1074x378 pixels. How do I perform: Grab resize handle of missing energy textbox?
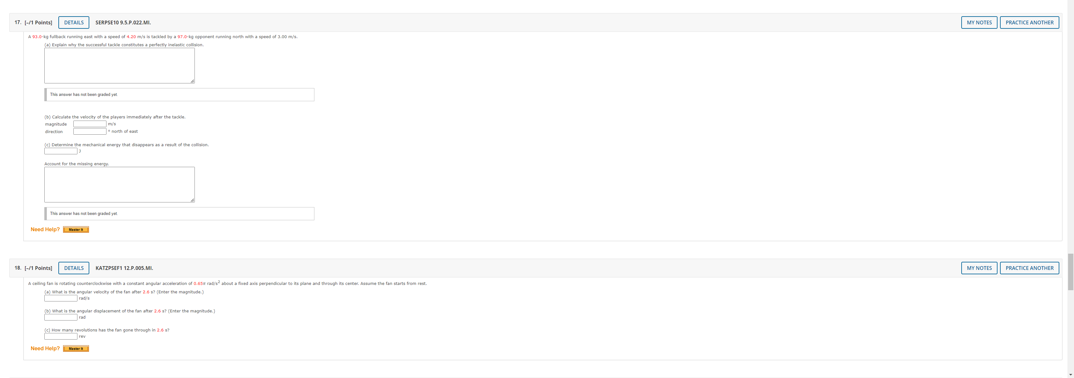192,200
